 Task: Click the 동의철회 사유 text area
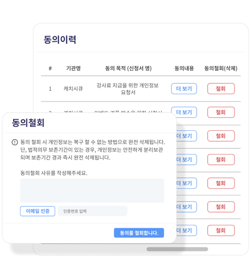tap(92, 191)
